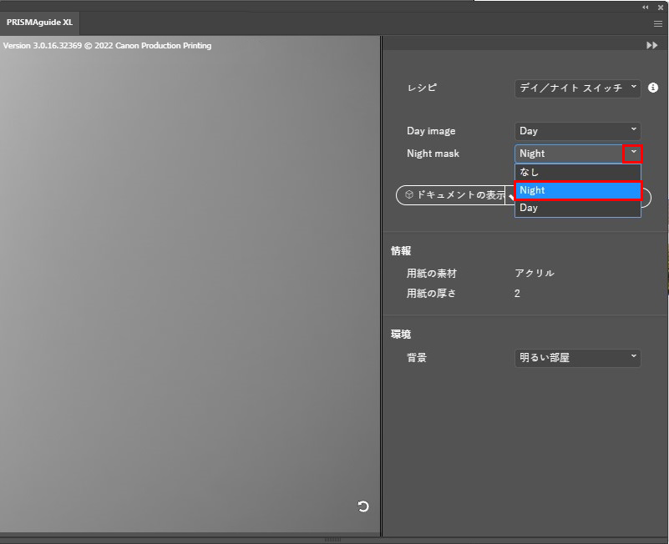Click the 用紙の厚さ label
669x544 pixels.
click(431, 294)
